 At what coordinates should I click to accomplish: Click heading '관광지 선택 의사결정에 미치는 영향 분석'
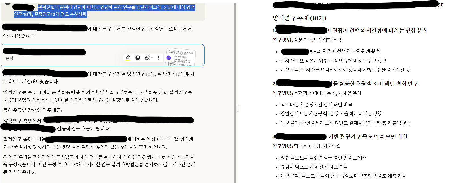(380, 31)
